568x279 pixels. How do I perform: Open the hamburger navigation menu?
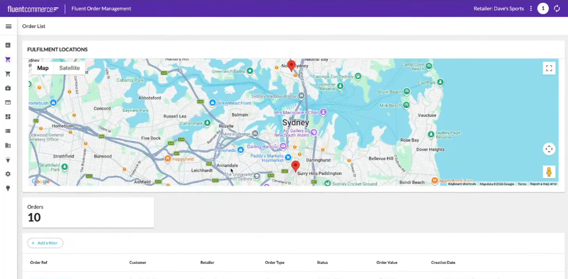[x=8, y=26]
